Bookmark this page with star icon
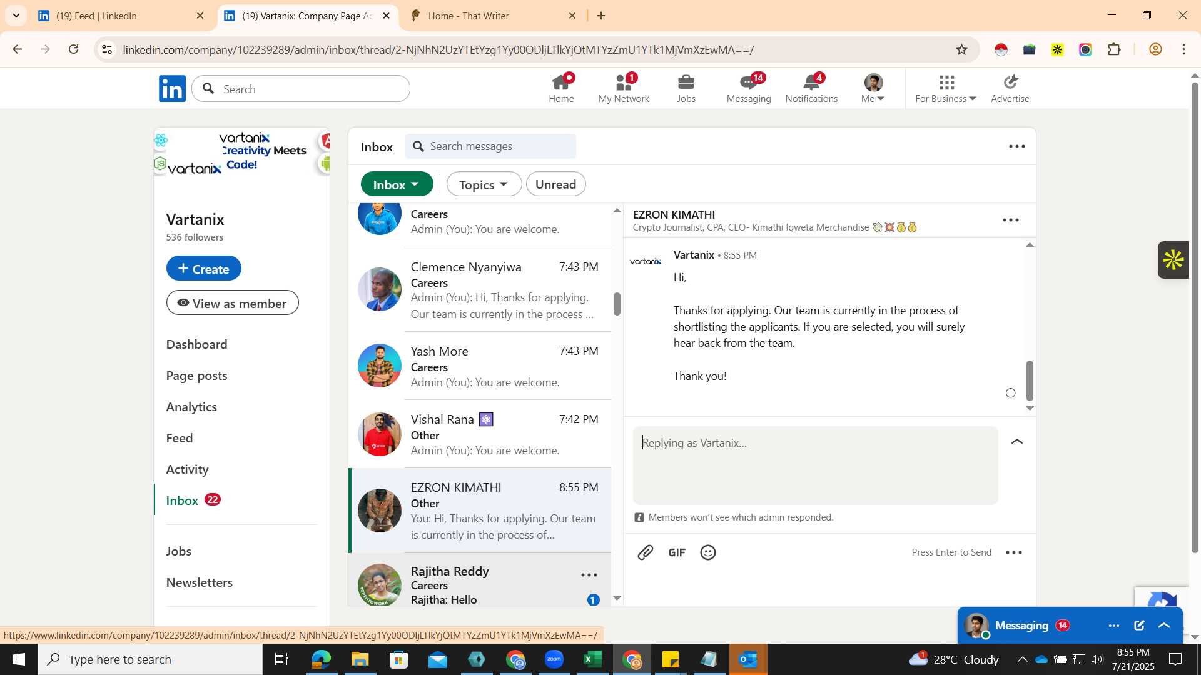Image resolution: width=1201 pixels, height=675 pixels. [962, 49]
